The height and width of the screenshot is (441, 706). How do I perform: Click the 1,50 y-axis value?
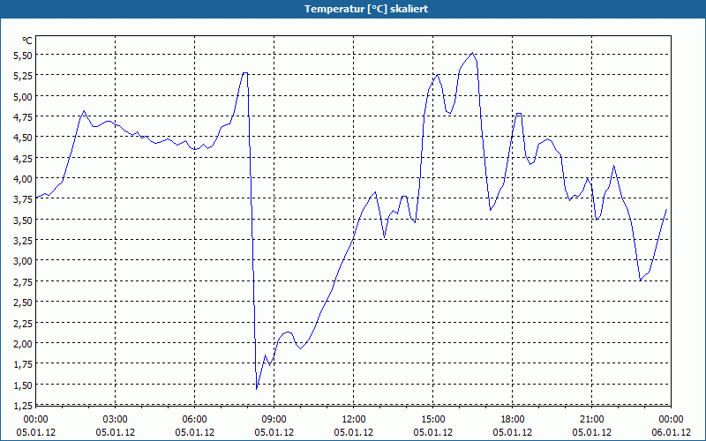[x=23, y=385]
